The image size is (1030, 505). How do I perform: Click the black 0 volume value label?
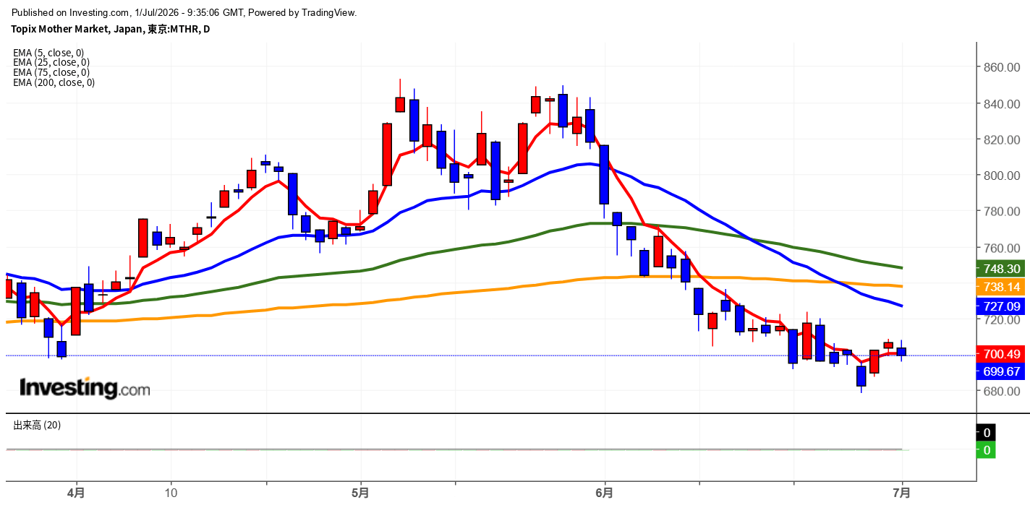[x=987, y=433]
